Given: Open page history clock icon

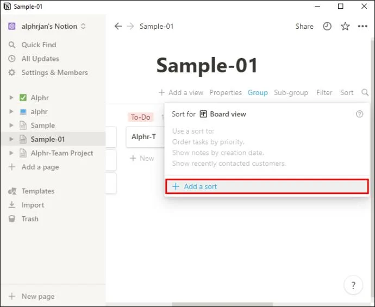Looking at the screenshot, I should pyautogui.click(x=327, y=26).
